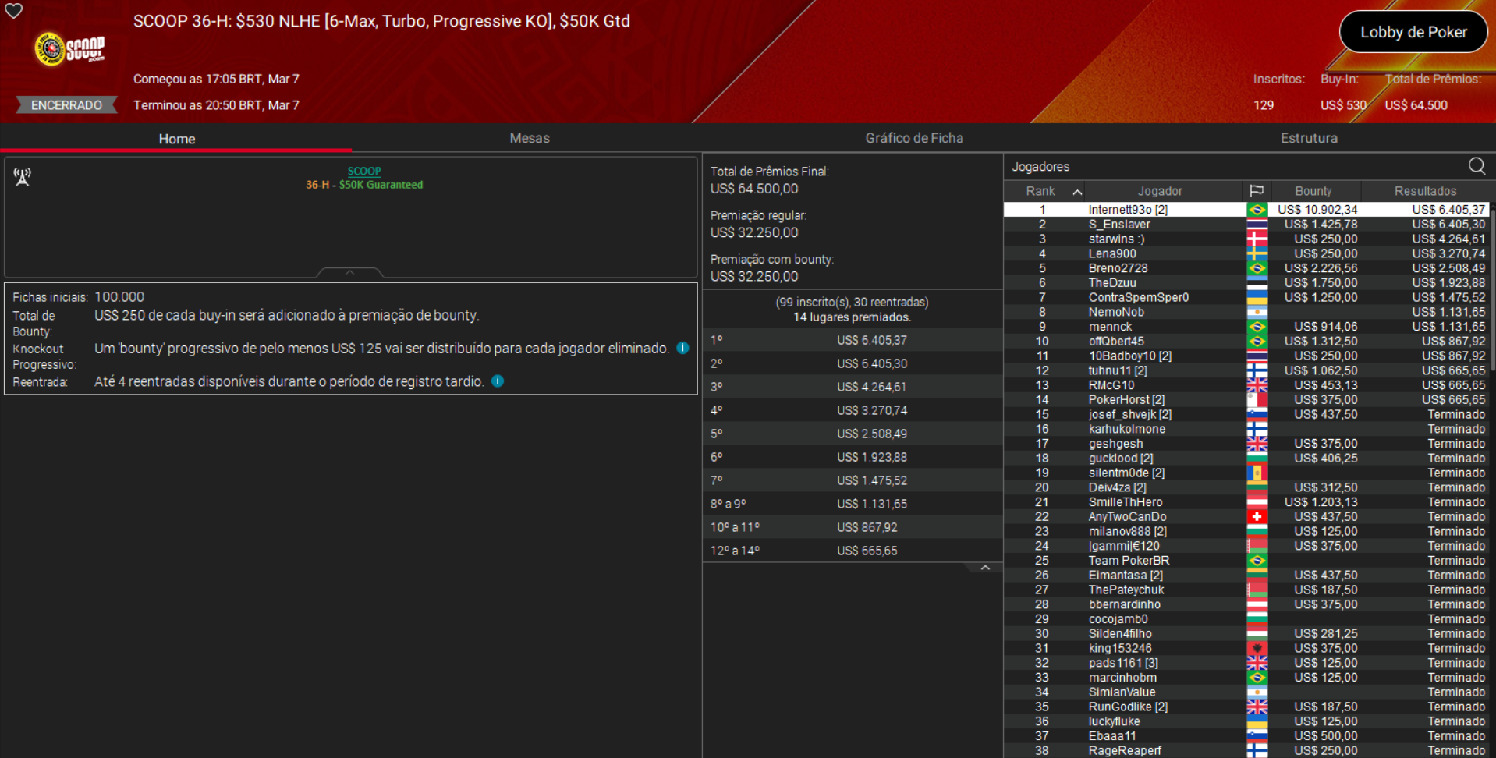View the Gráfico de Ficha tab
Screen dimensions: 1496x758
coord(914,138)
